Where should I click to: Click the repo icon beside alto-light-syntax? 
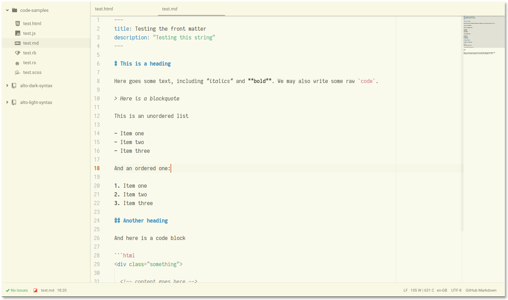(x=14, y=102)
